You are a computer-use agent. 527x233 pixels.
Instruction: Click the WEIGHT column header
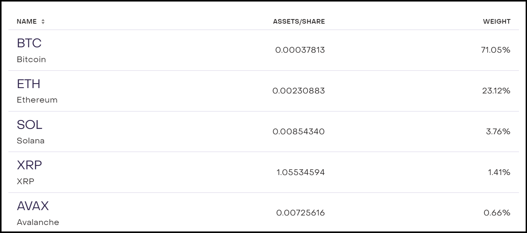point(497,21)
